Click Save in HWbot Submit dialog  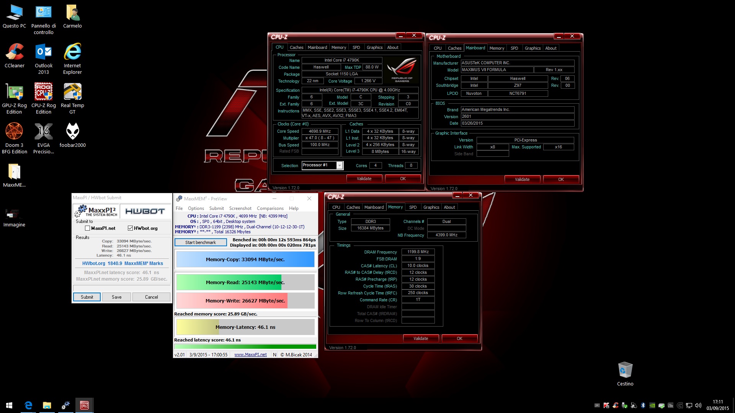[x=117, y=297]
